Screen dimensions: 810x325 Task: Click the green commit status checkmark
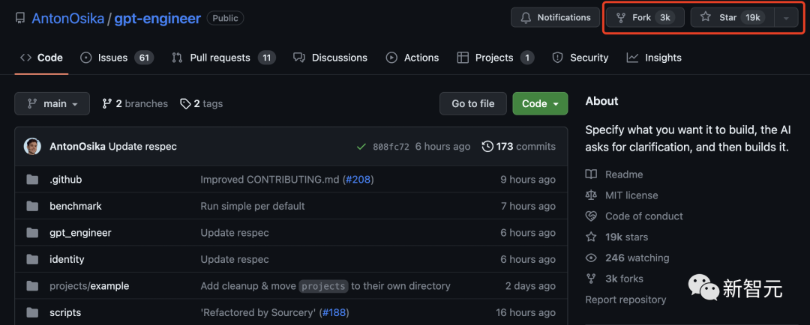point(361,146)
